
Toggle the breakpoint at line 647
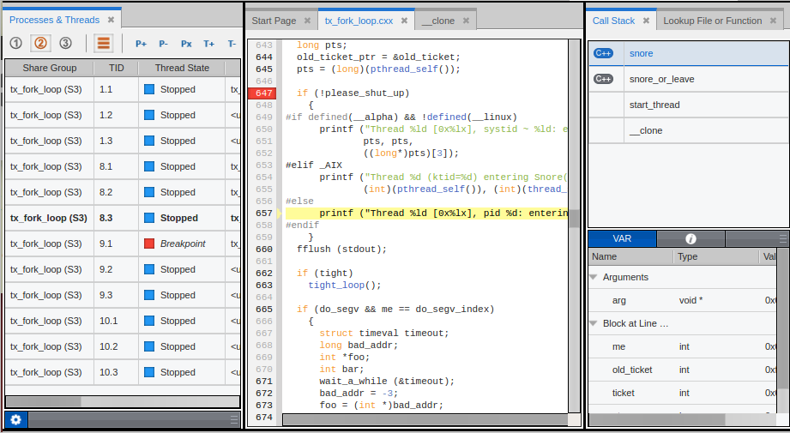(263, 93)
